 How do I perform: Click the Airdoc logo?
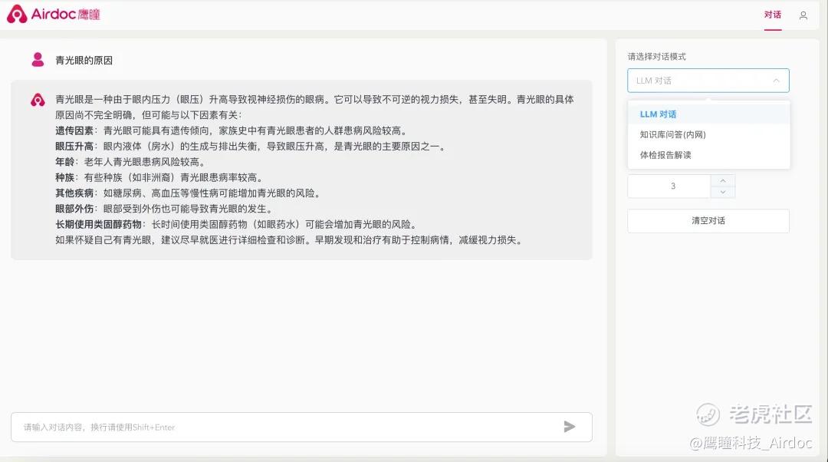[x=54, y=15]
